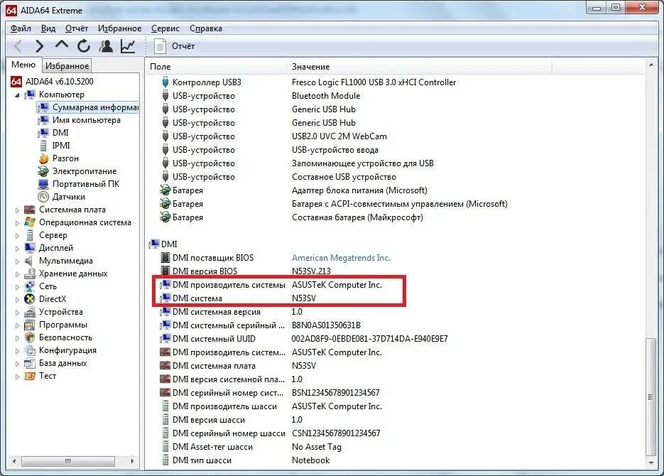
Task: Click the Значение column header
Action: 419,67
